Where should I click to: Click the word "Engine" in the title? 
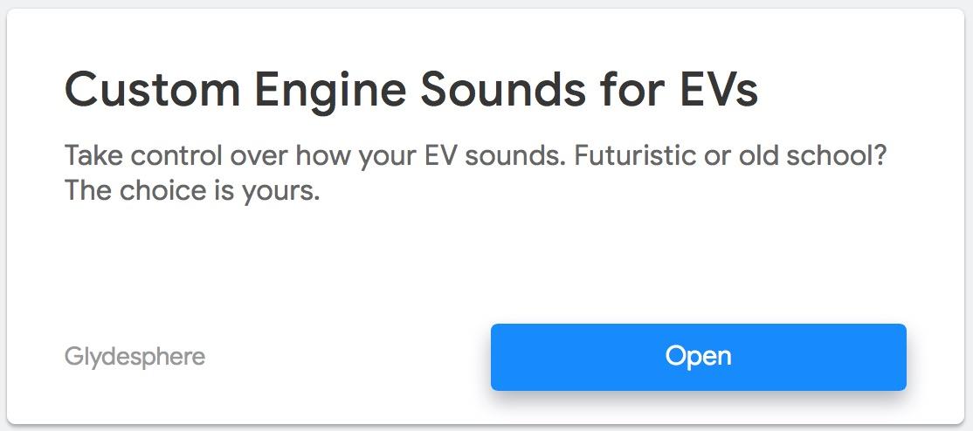tap(331, 91)
